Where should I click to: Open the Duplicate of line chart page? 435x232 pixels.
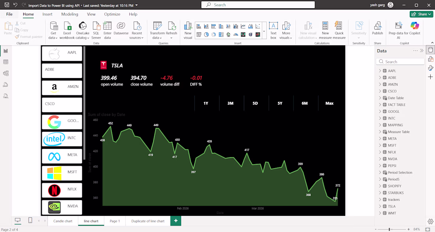click(148, 221)
